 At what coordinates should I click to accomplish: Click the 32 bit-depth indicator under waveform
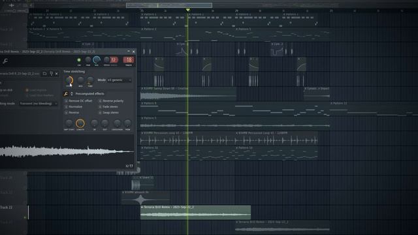[127, 166]
